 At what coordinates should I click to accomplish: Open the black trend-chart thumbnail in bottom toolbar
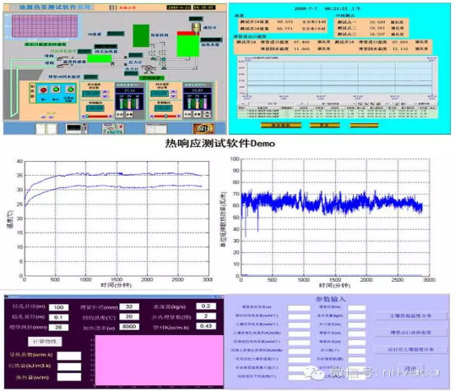(x=77, y=129)
